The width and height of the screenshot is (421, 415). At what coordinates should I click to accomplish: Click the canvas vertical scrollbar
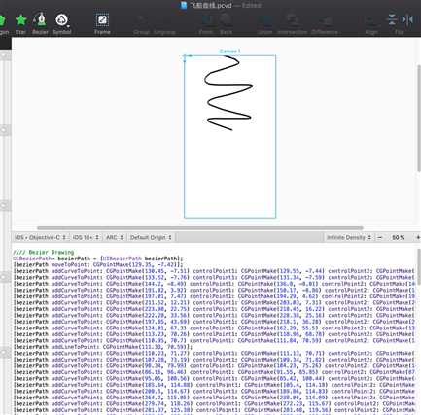[x=419, y=119]
